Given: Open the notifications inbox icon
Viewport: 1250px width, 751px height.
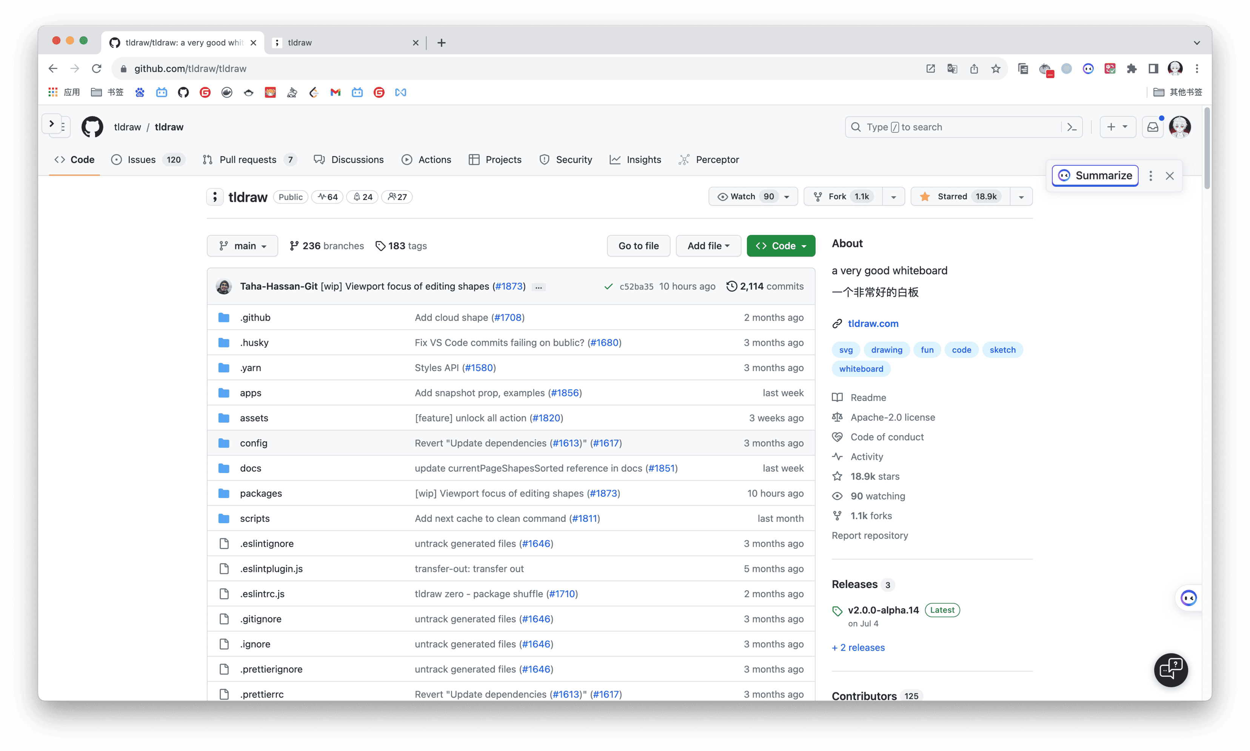Looking at the screenshot, I should click(1152, 127).
